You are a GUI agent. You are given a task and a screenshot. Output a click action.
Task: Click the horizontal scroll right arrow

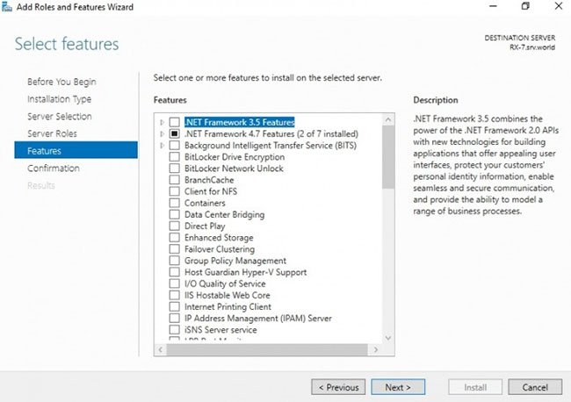click(x=376, y=349)
